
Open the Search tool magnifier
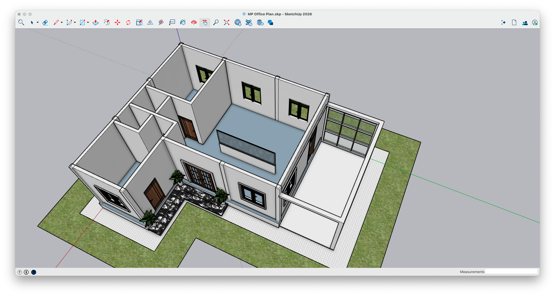coord(21,22)
